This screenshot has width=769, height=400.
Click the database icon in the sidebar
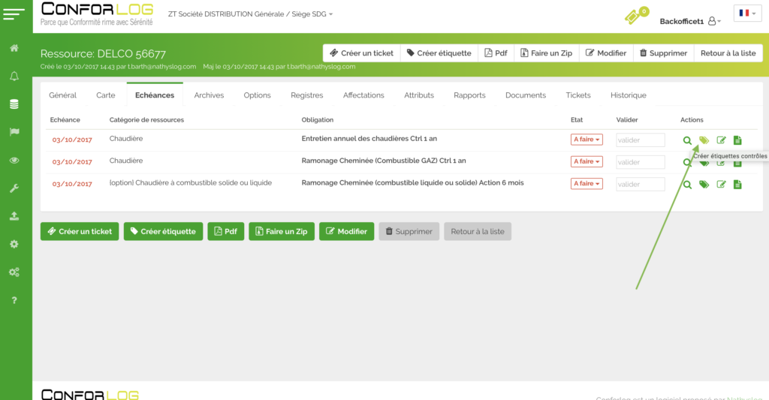[14, 104]
